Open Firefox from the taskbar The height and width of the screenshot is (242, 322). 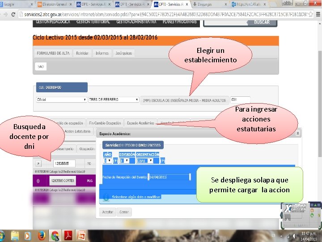tap(41, 236)
